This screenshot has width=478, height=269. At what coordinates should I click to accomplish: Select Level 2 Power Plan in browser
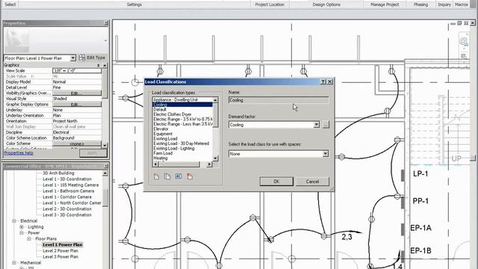click(x=60, y=251)
